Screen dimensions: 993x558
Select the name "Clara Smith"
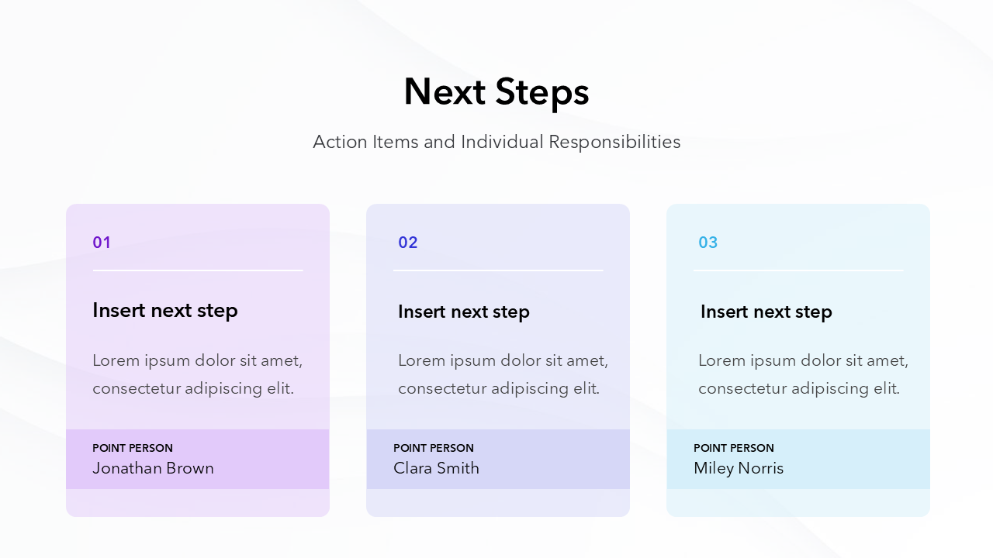(x=436, y=468)
